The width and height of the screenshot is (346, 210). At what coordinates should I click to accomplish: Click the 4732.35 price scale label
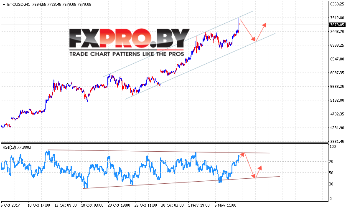[x=337, y=114]
